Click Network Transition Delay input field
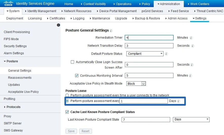Screen dimensions: 224x135 pos(149,46)
